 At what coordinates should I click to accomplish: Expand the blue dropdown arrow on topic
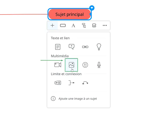[x=92, y=8]
